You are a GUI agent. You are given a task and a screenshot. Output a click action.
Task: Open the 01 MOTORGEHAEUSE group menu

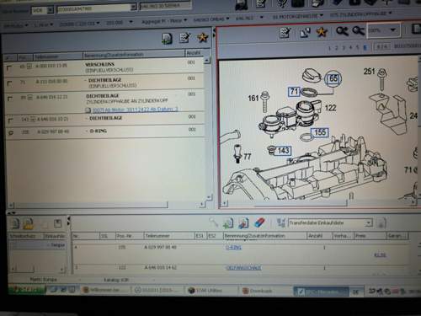[x=298, y=17]
